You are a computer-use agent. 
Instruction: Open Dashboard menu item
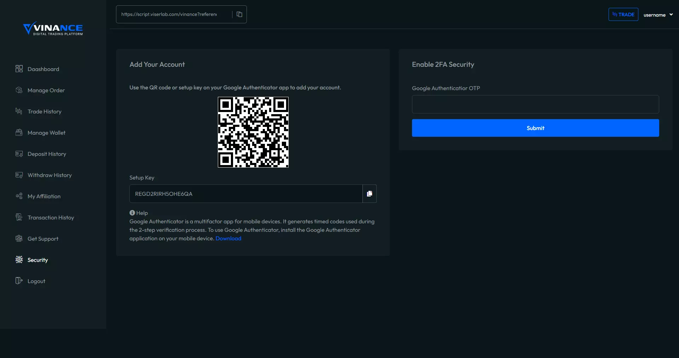(x=43, y=69)
